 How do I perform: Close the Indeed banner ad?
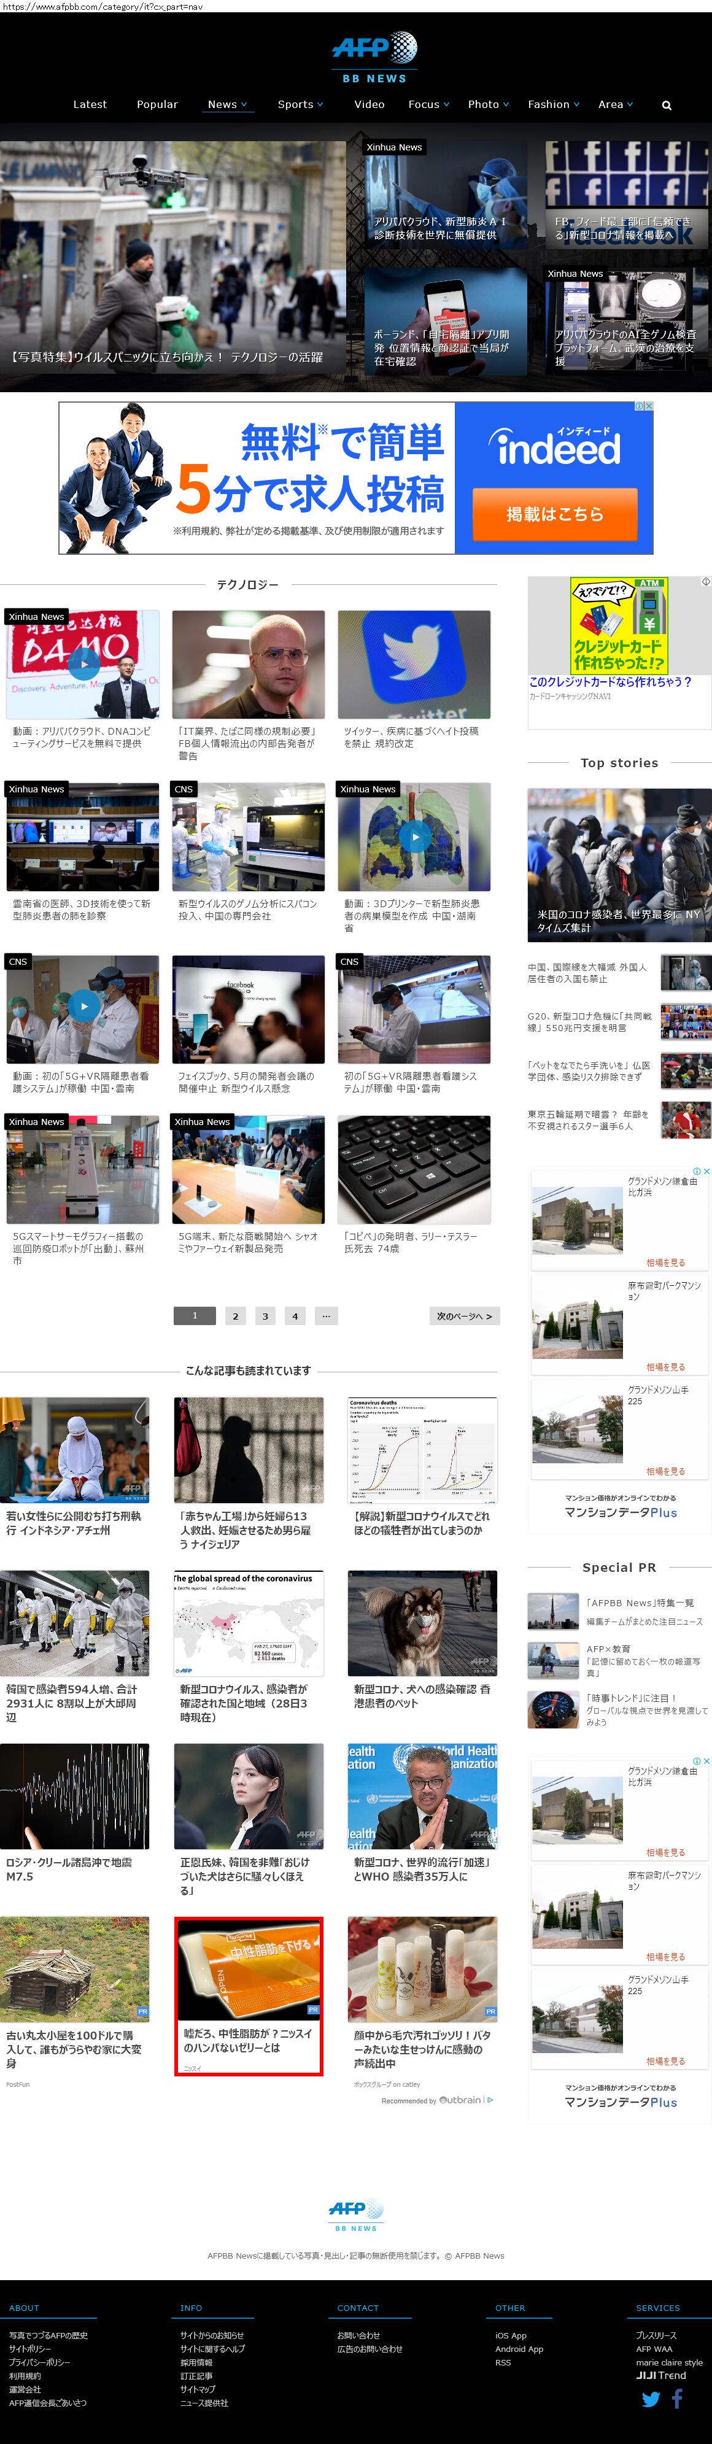648,406
